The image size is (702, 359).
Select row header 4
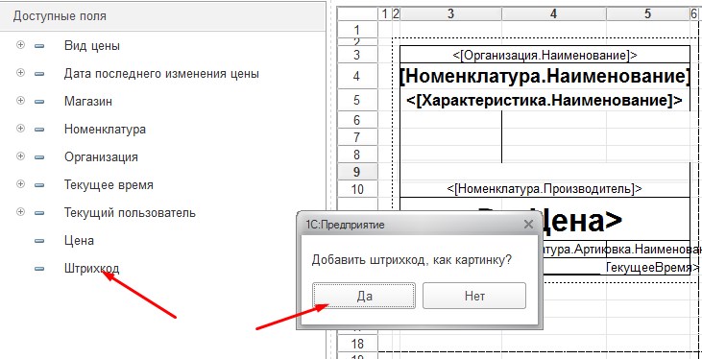pyautogui.click(x=357, y=76)
